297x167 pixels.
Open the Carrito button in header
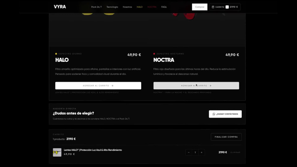click(225, 7)
